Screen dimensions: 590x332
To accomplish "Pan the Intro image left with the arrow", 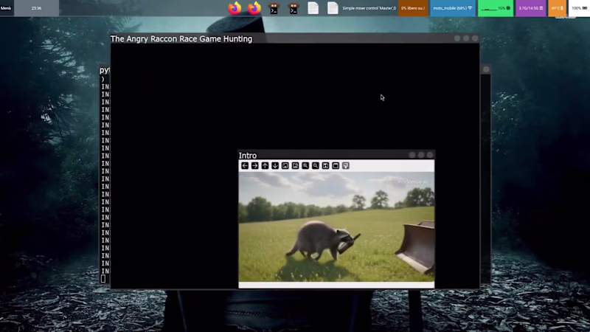I will (x=245, y=165).
